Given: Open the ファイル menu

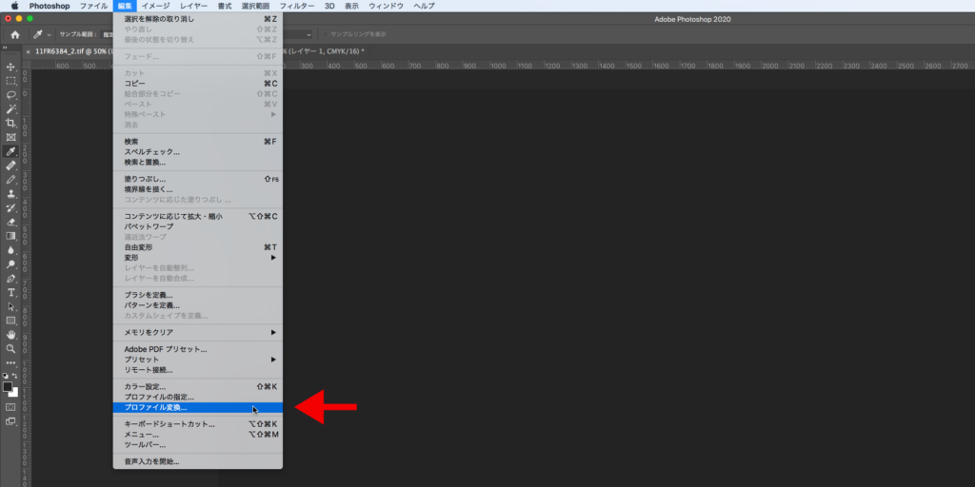Looking at the screenshot, I should [x=93, y=6].
